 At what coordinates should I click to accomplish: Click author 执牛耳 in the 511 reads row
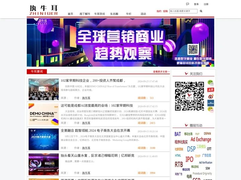click(86, 98)
